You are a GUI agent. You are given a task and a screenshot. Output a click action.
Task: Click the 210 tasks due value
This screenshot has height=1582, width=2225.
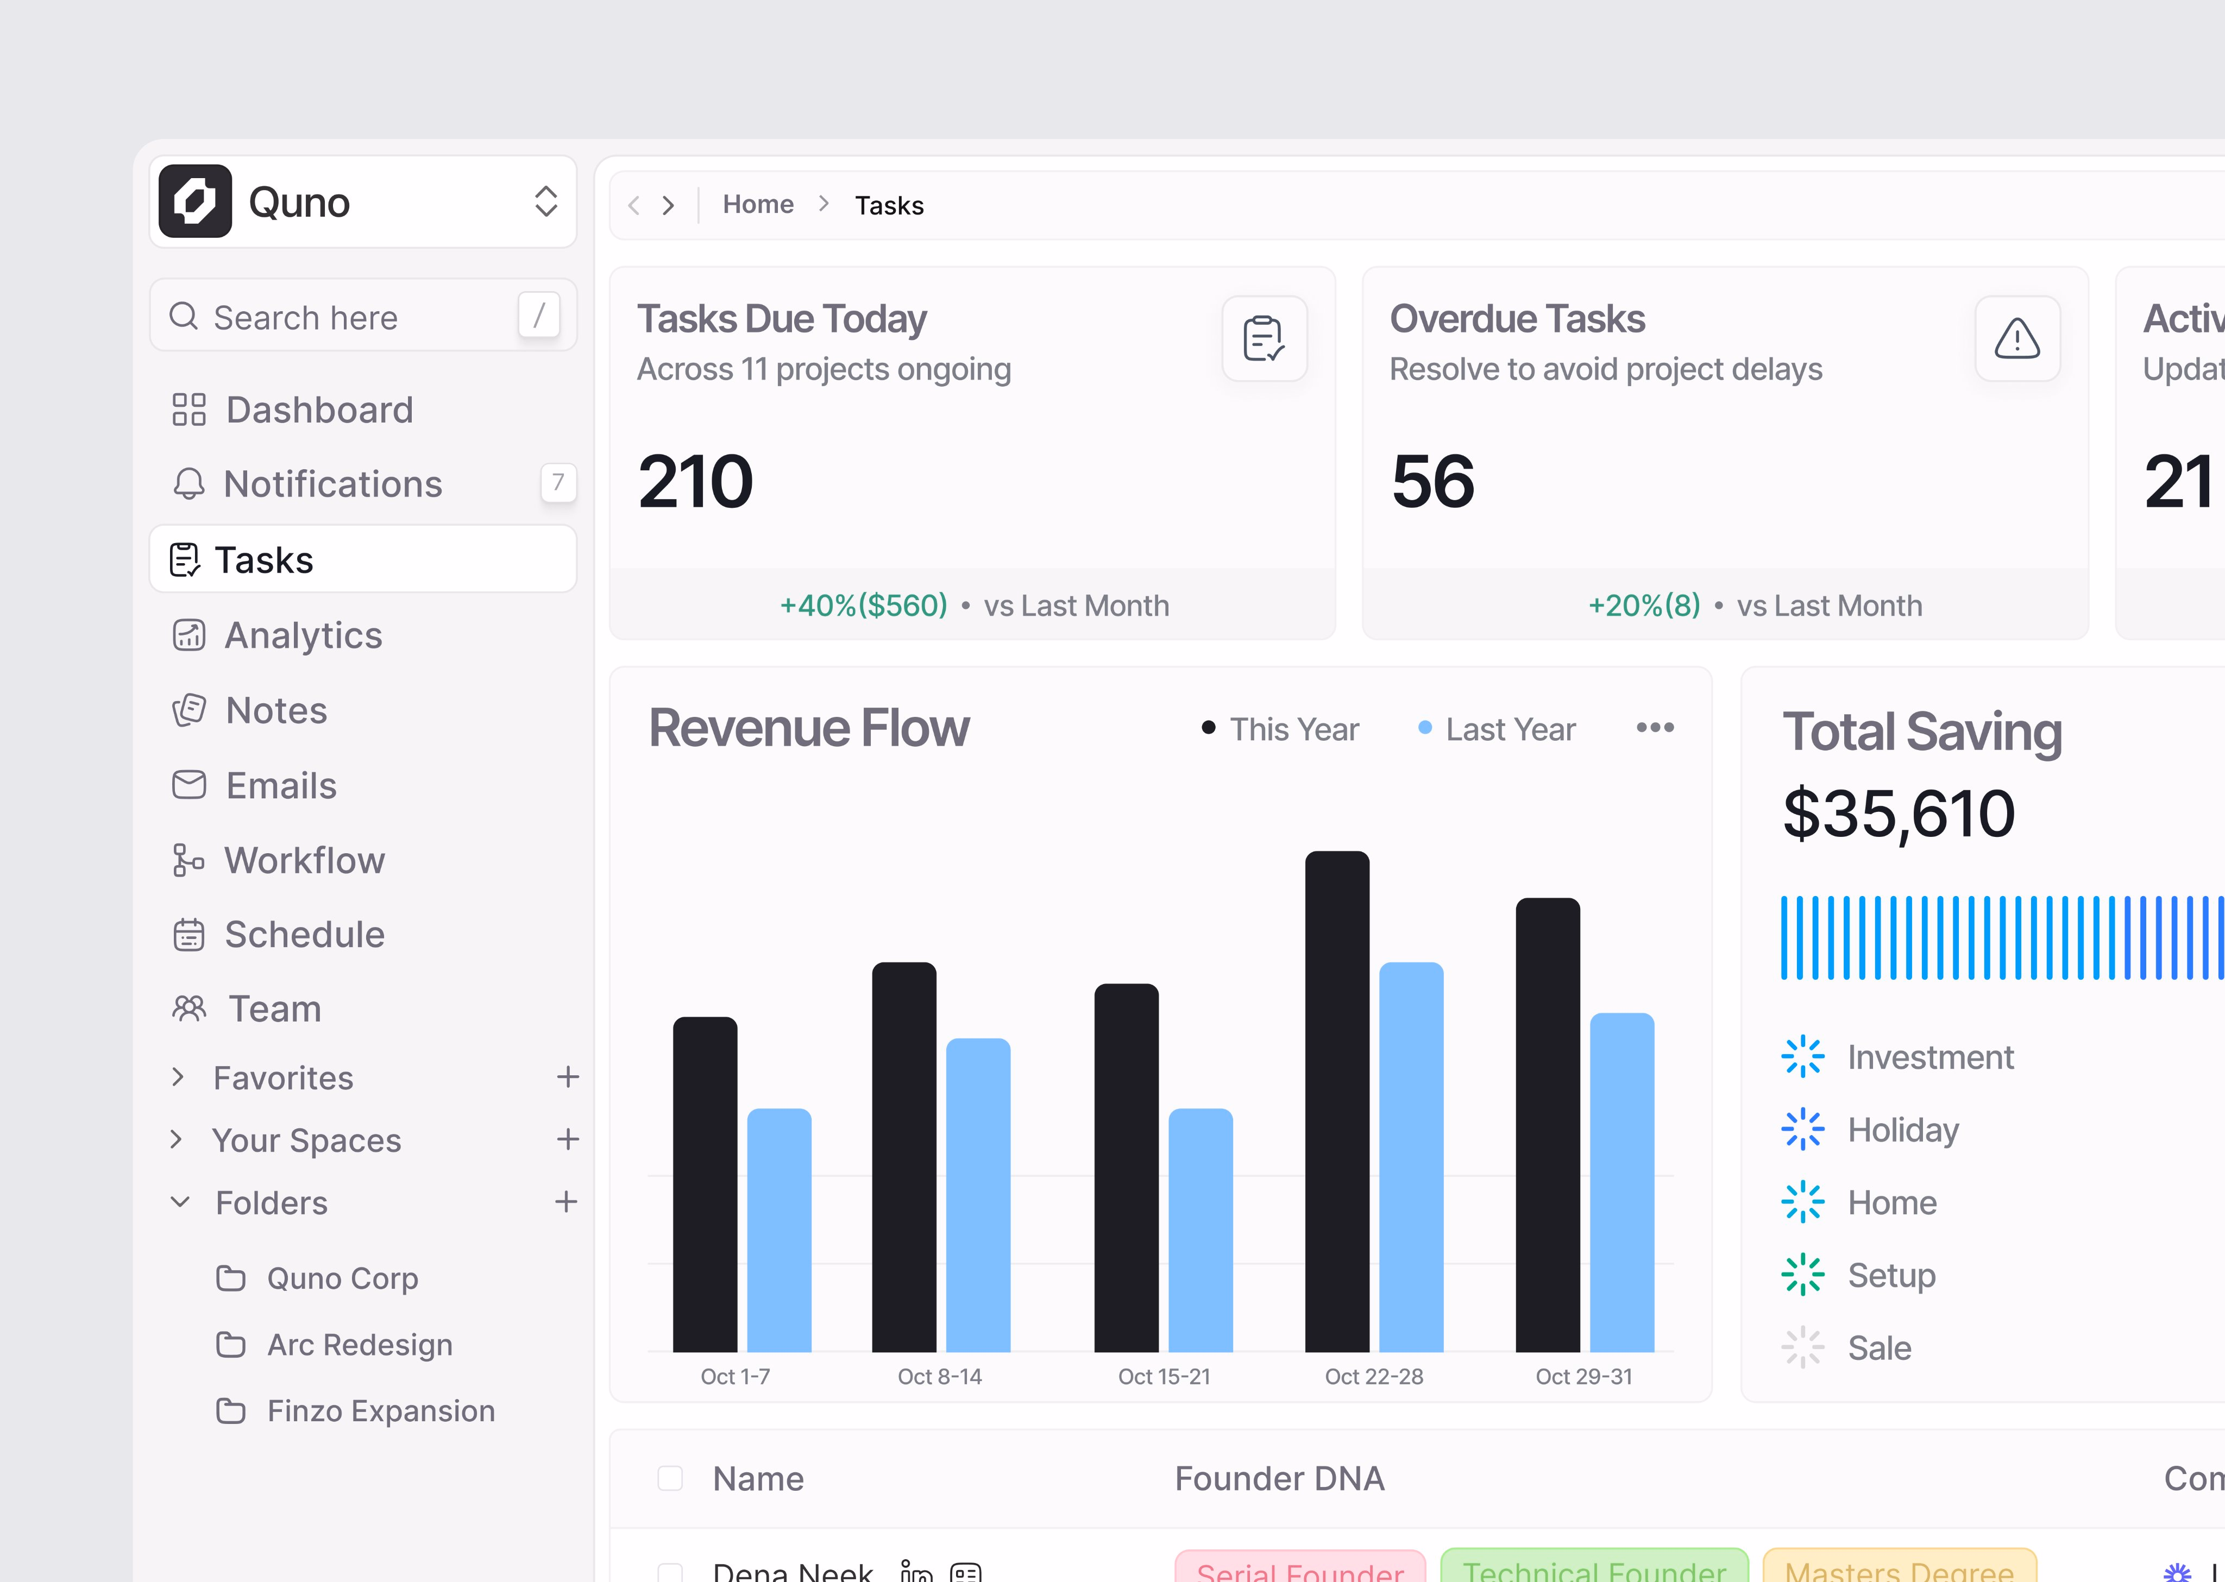pyautogui.click(x=695, y=482)
